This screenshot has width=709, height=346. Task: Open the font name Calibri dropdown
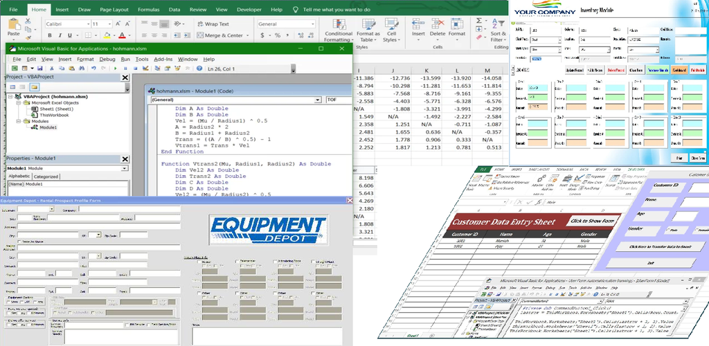tap(88, 24)
